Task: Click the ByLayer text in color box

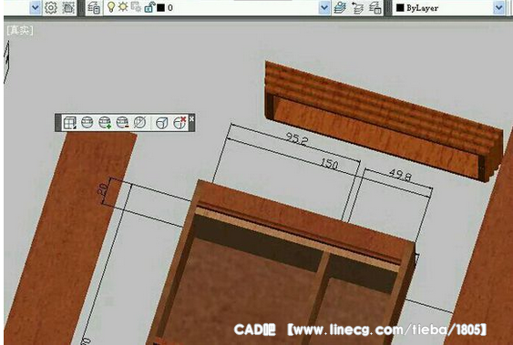Action: [423, 8]
